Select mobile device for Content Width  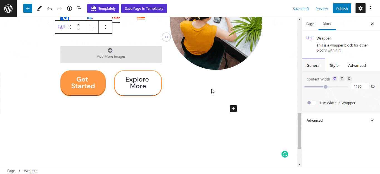pyautogui.click(x=349, y=79)
